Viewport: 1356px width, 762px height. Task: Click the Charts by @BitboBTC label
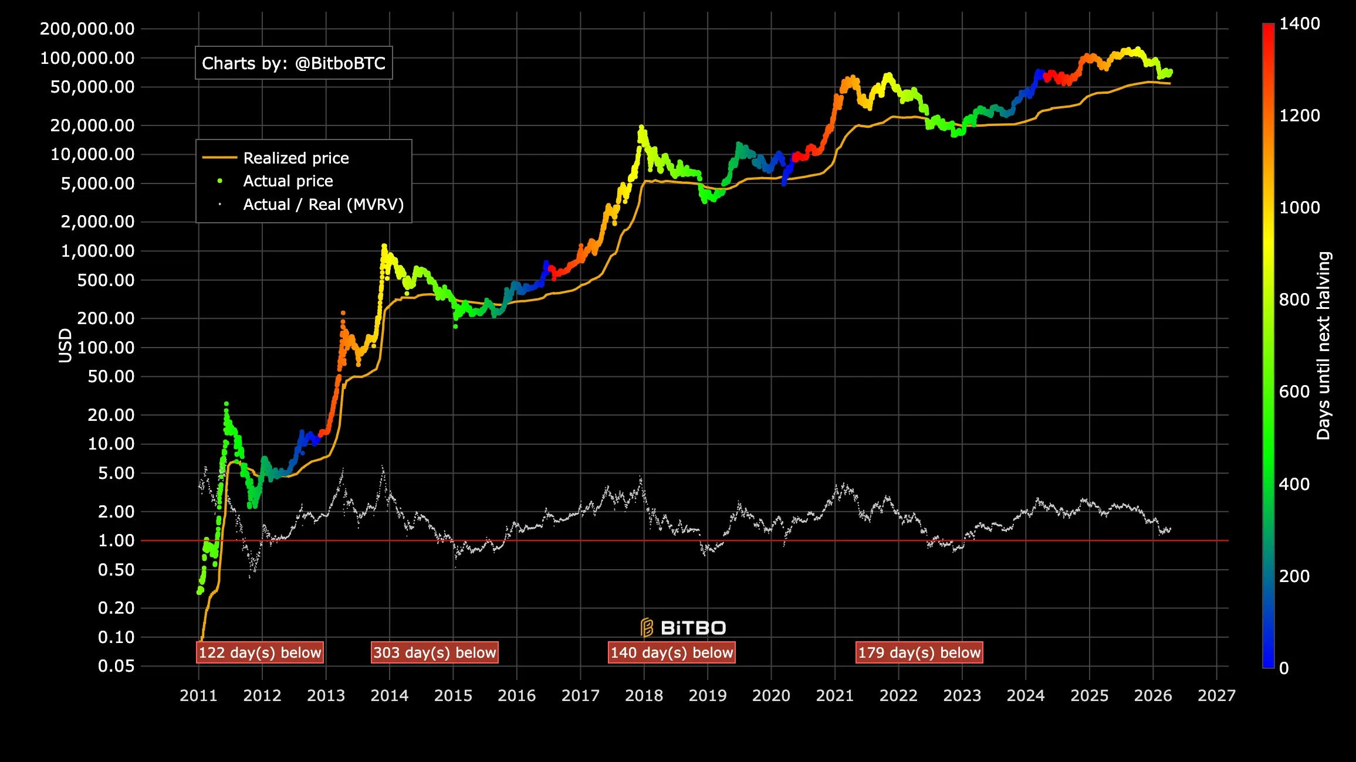pyautogui.click(x=293, y=63)
